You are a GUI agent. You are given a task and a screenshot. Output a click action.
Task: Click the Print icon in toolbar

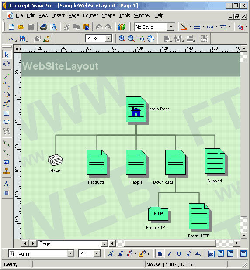click(43, 27)
